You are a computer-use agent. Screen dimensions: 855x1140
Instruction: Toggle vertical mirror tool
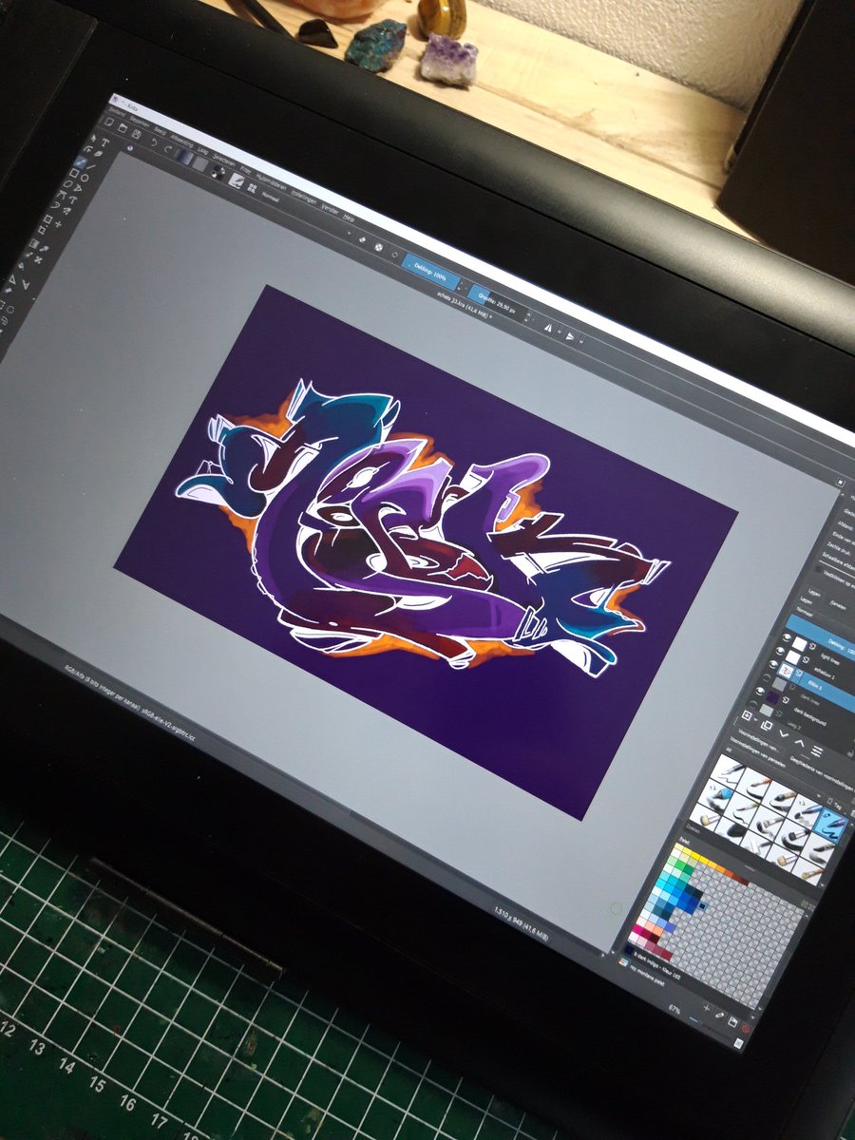pyautogui.click(x=570, y=336)
